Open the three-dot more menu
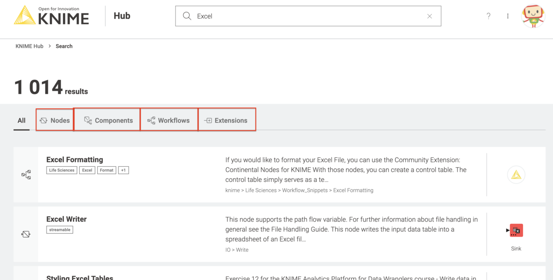Image resolution: width=553 pixels, height=280 pixels. coord(508,16)
